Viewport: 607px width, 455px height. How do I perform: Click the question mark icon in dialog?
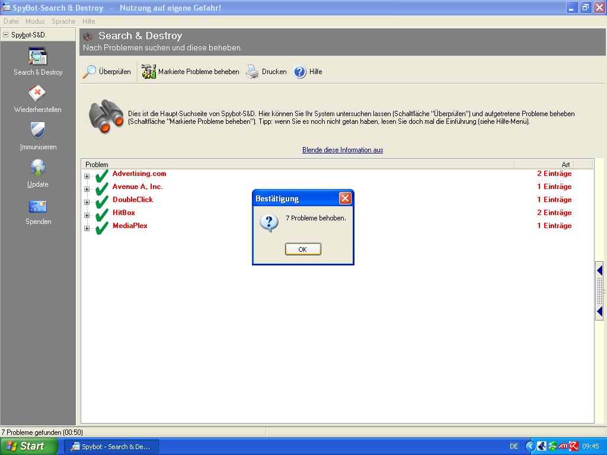point(269,223)
